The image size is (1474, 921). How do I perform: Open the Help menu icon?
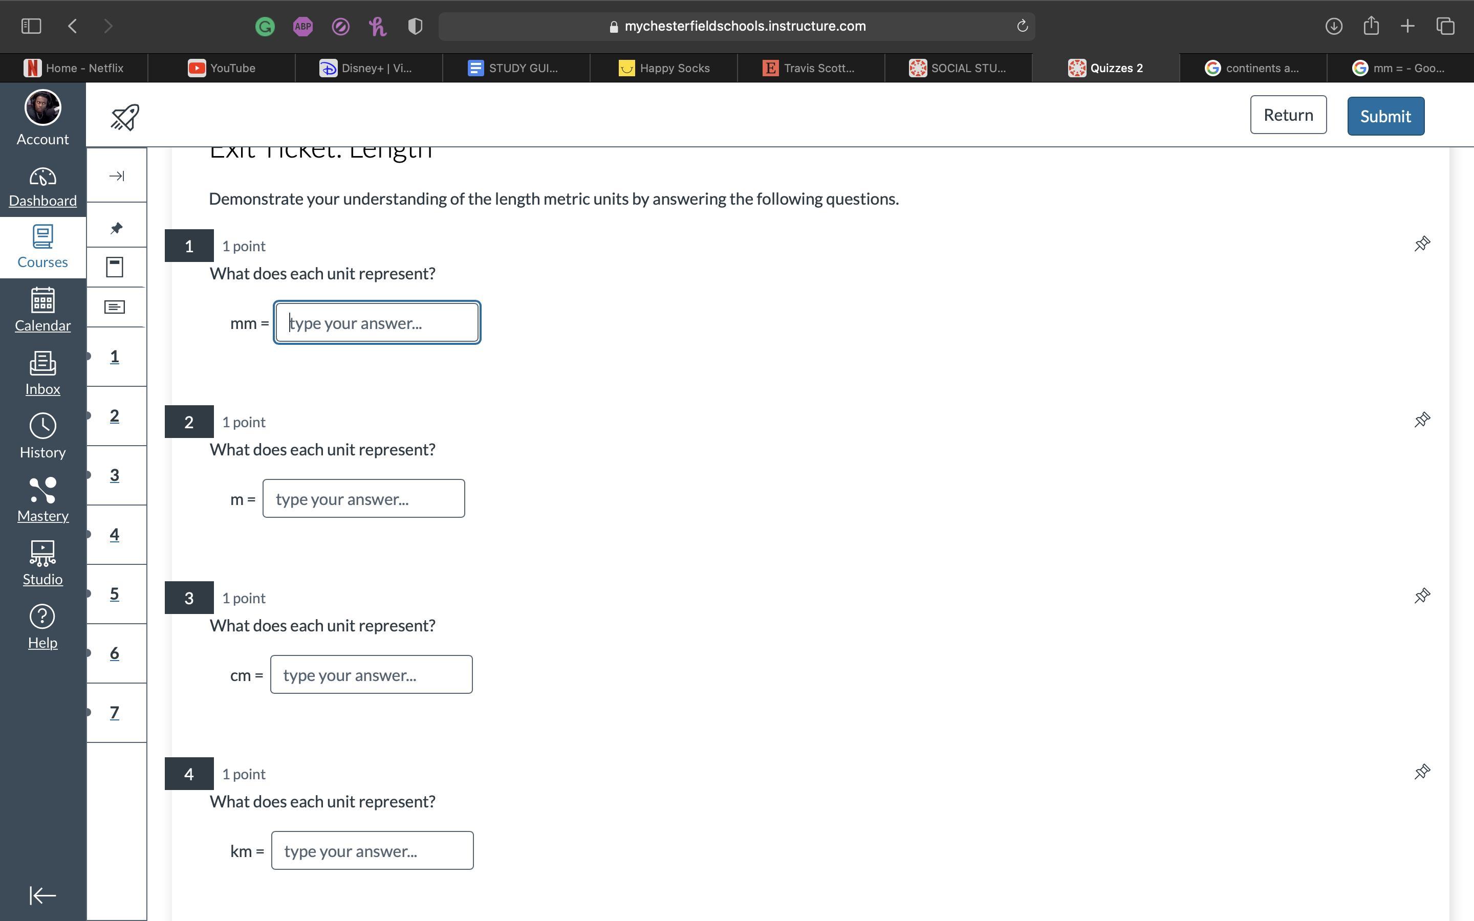(42, 627)
